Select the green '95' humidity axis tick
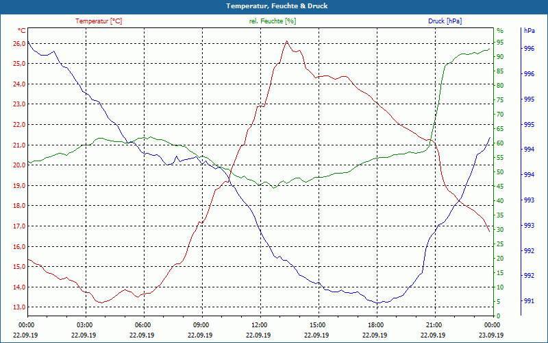The width and height of the screenshot is (548, 343). (x=500, y=43)
